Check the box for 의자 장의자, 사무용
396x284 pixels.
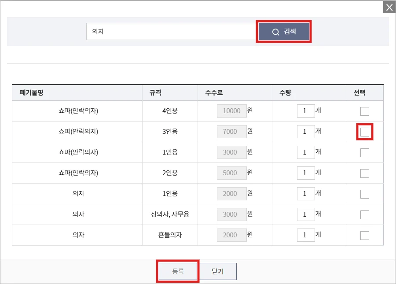point(365,215)
